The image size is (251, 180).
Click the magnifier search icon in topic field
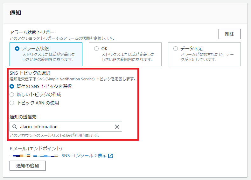click(15, 127)
